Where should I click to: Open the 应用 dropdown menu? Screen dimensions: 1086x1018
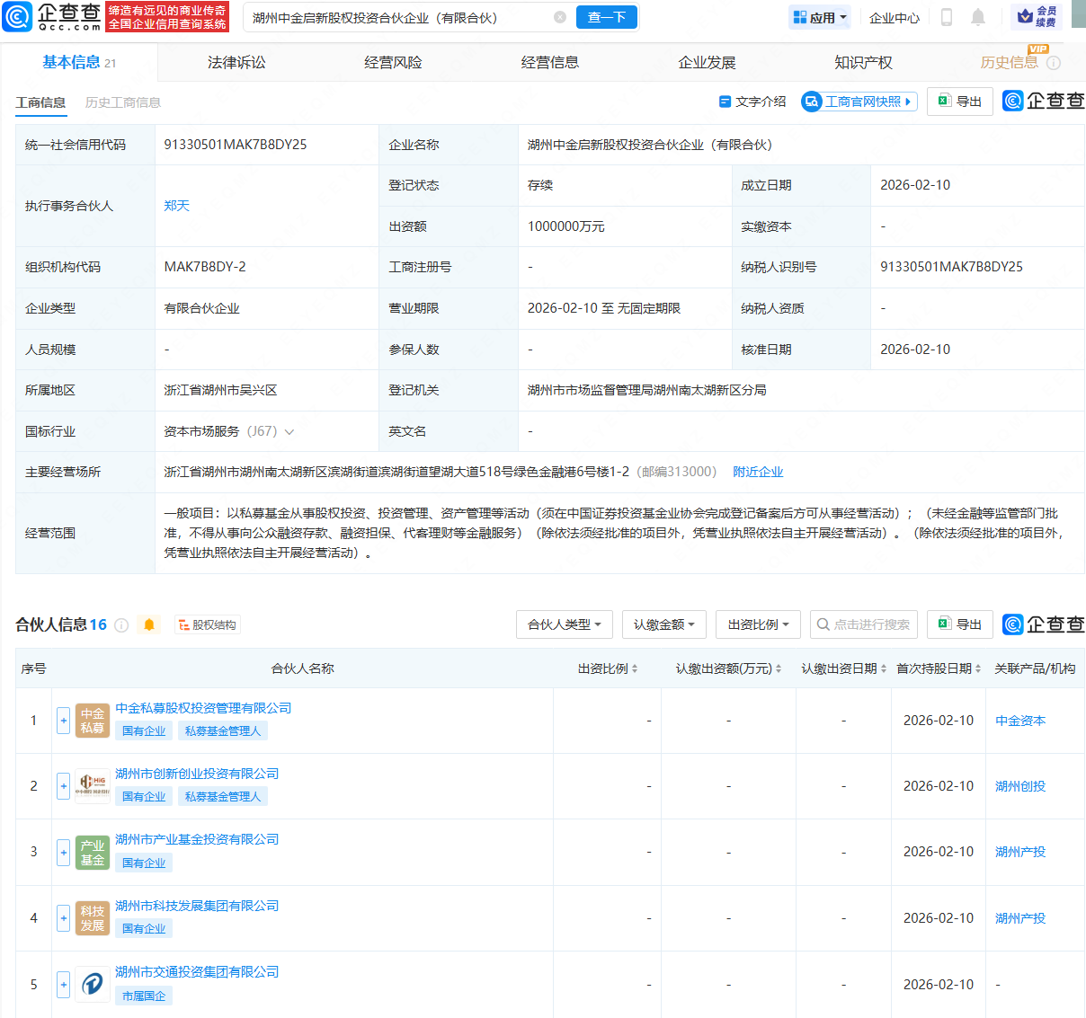(x=821, y=17)
